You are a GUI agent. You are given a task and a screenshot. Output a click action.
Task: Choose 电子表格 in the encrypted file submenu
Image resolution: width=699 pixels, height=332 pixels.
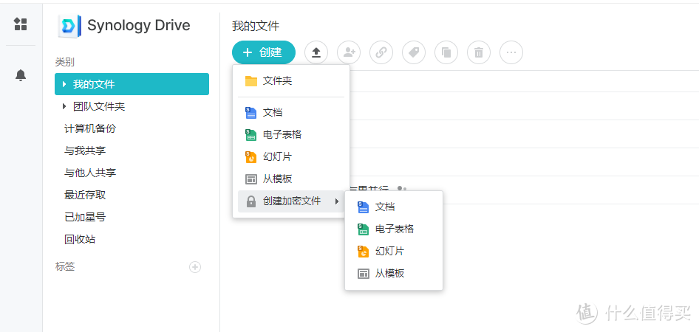click(394, 229)
